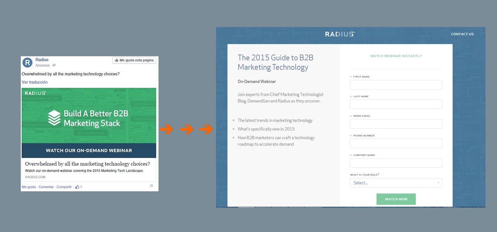Click bullet 'What's specifically new in 2015'
This screenshot has height=232, width=497.
coord(266,129)
